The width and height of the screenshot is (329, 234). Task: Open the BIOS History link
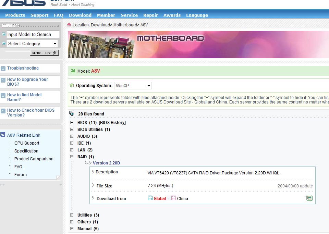click(x=112, y=123)
